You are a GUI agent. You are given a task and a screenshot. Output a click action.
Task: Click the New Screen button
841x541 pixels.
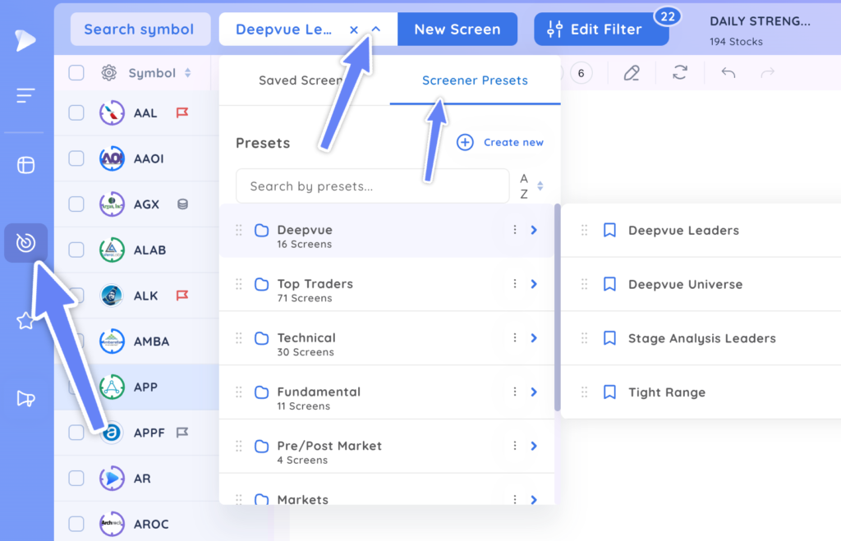pos(457,29)
